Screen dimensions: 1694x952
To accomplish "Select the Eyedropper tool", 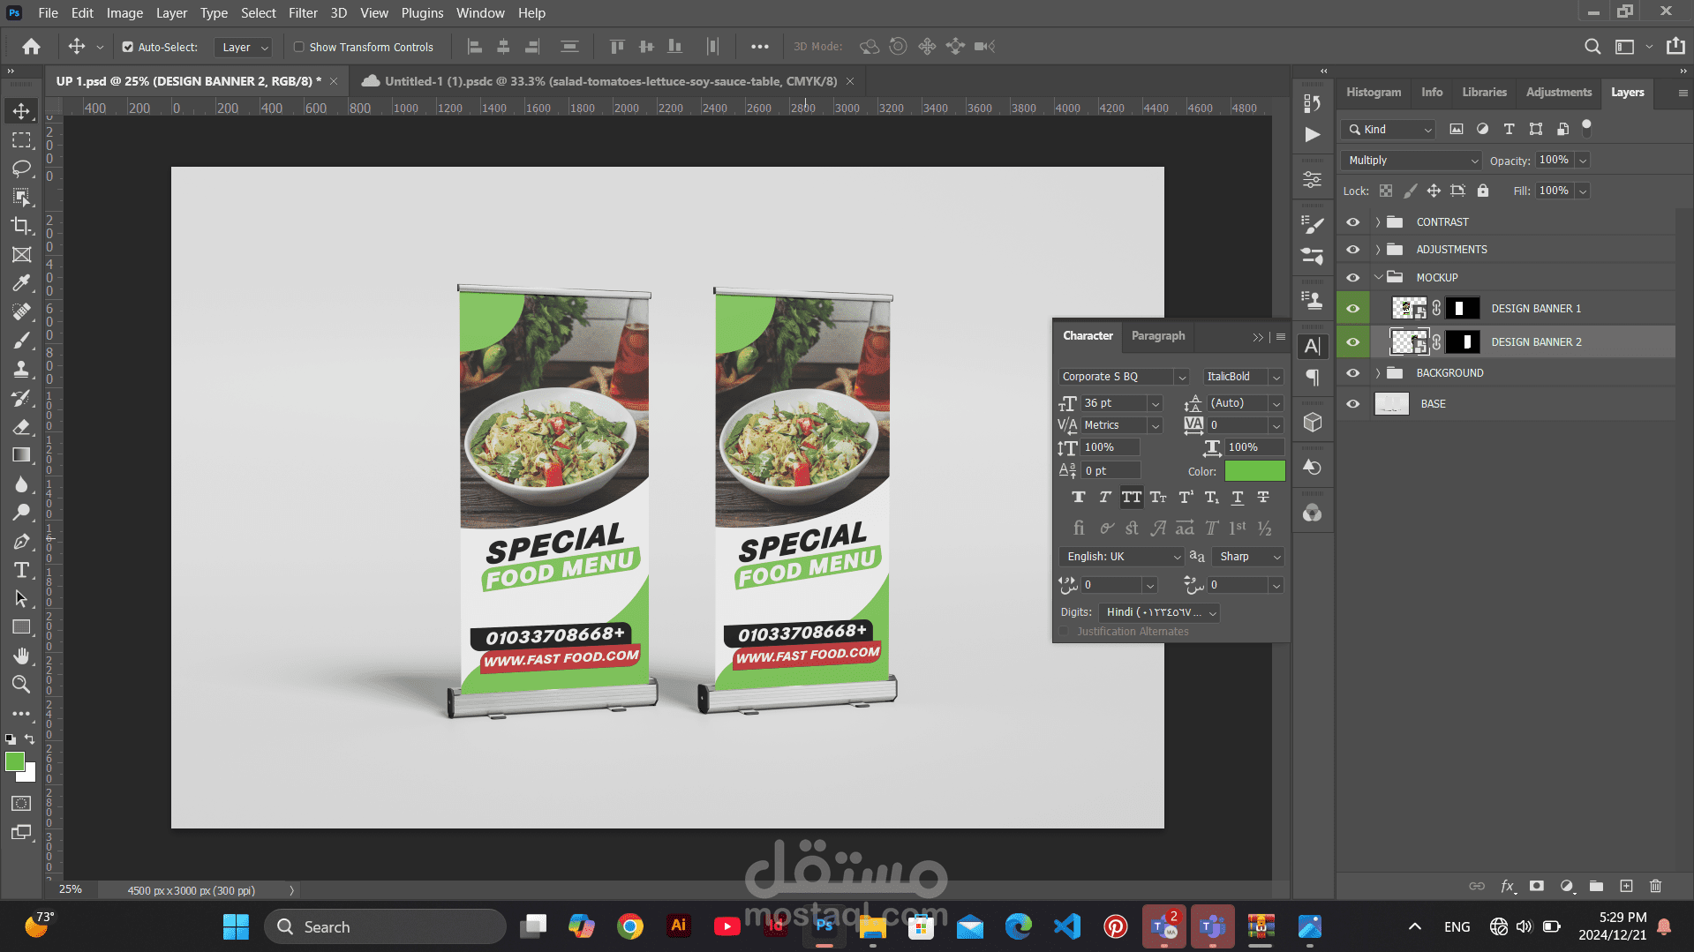I will (21, 283).
